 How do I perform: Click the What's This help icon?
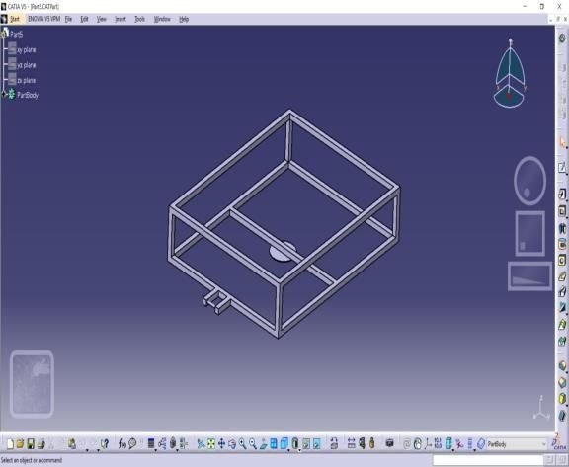point(105,443)
